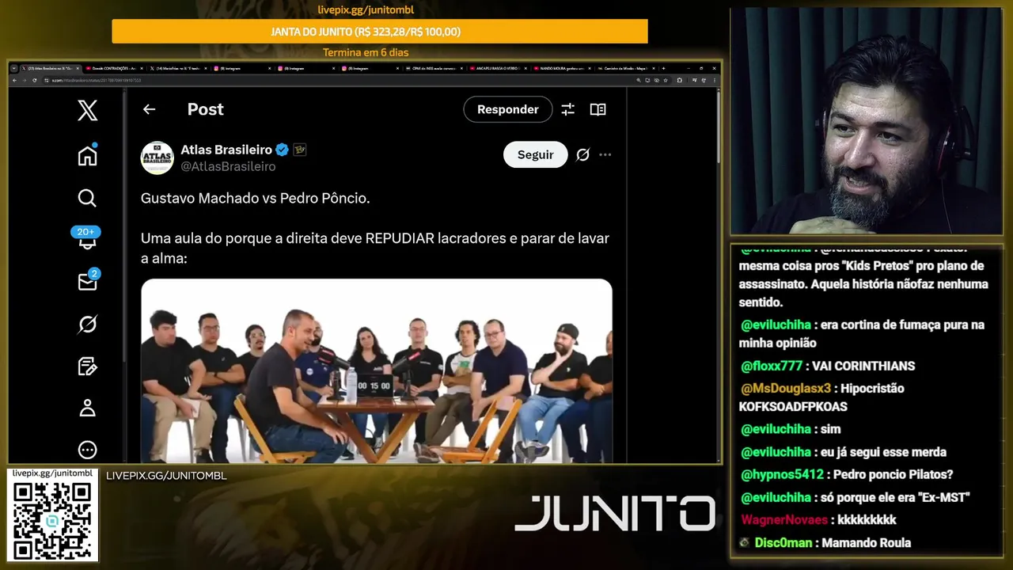Viewport: 1013px width, 570px height.
Task: Open the tab search dropdown at tab strip start
Action: coord(14,68)
